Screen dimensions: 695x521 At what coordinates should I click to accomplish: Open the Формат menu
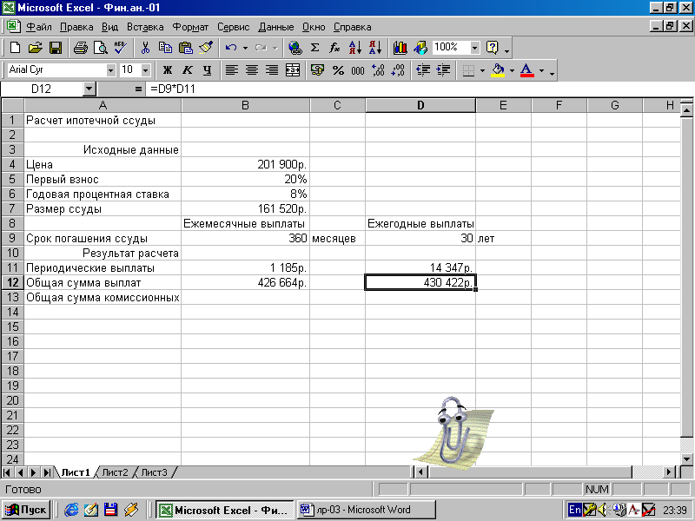pos(190,27)
